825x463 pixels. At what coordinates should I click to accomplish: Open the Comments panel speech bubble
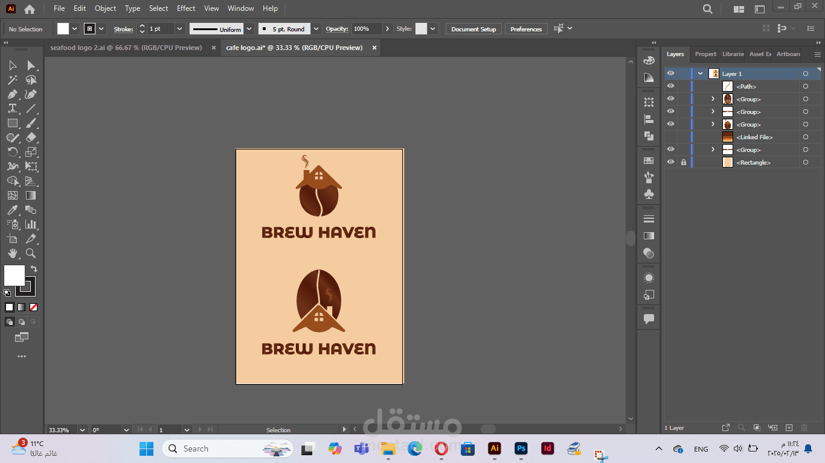649,319
